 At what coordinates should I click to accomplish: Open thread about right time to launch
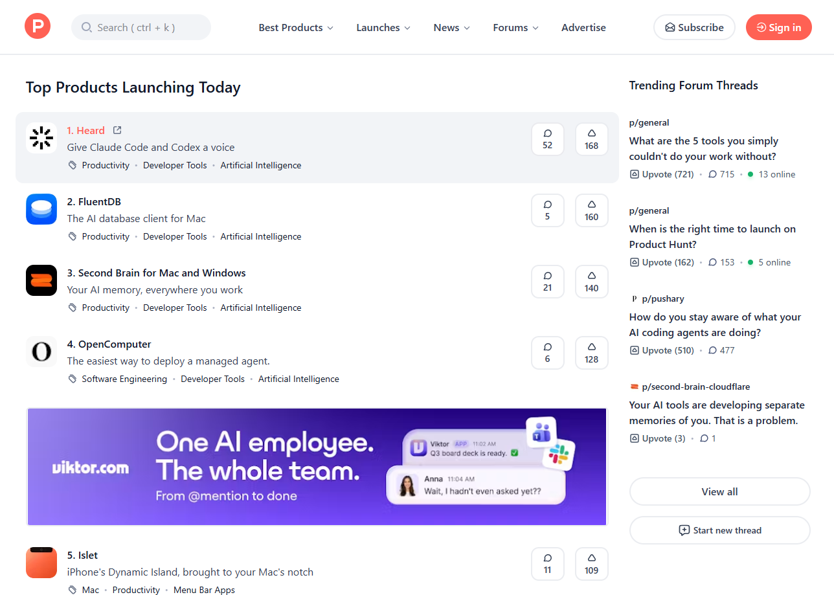pyautogui.click(x=712, y=236)
